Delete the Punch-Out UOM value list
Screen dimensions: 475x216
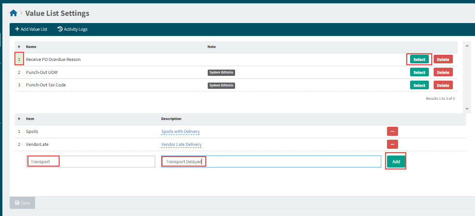pos(443,72)
